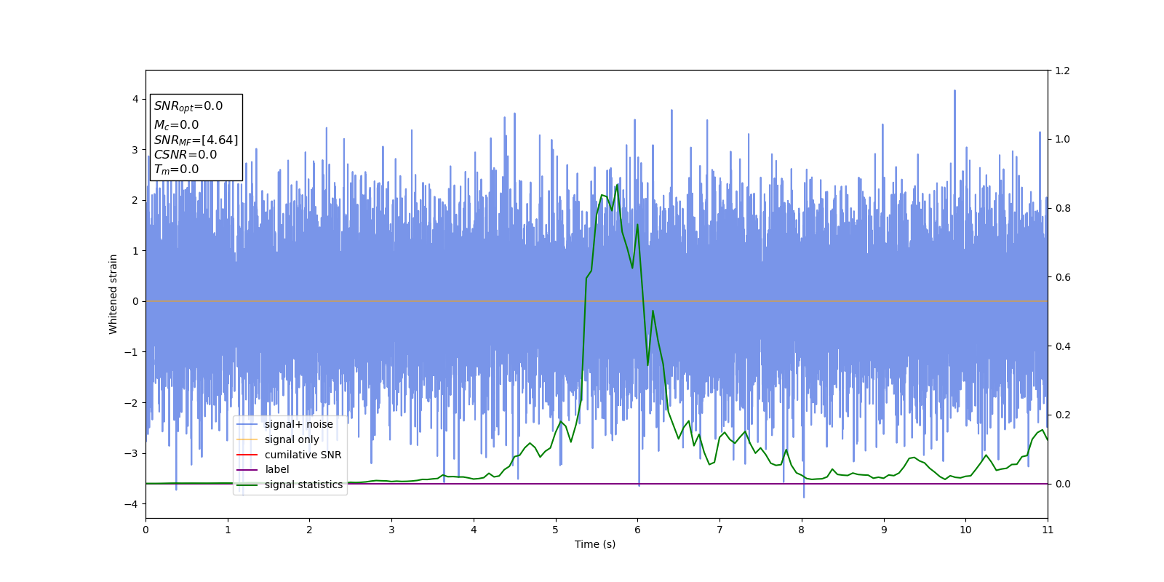Click the 'Time (s)' x-axis label
The image size is (1164, 582).
[x=595, y=544]
